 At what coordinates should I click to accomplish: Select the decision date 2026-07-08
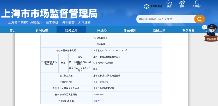(99, 95)
